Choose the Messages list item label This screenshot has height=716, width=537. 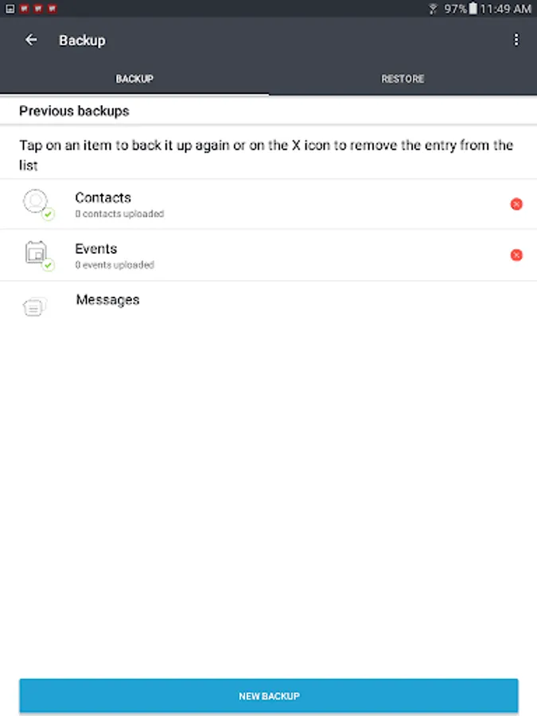107,300
